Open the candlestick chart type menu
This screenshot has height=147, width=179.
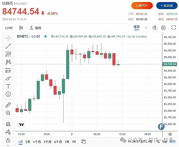(x=21, y=28)
